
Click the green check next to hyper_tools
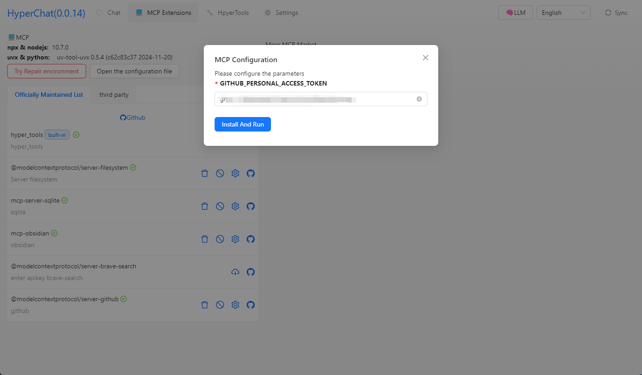coord(76,135)
